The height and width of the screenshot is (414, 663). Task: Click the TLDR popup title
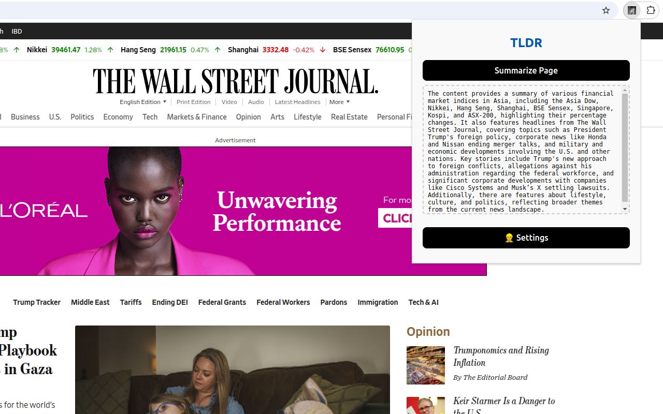526,43
